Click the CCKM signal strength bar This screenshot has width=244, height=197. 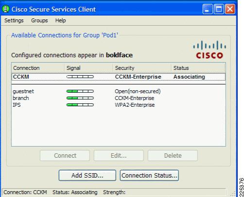coord(80,77)
